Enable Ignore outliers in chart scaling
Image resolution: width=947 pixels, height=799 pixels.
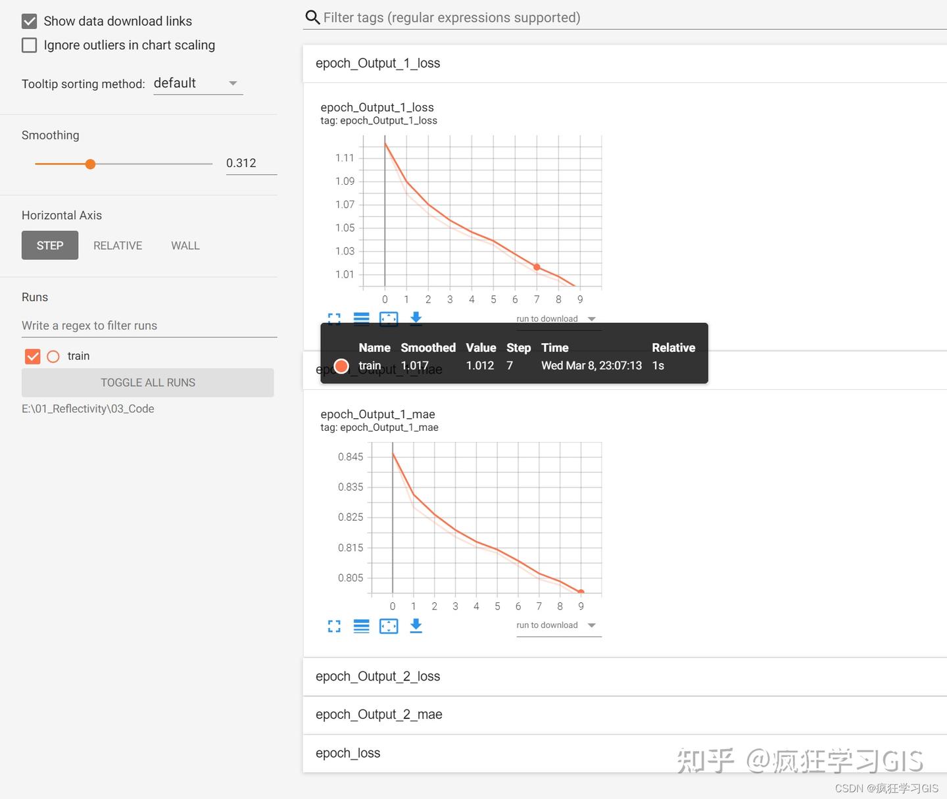point(29,45)
